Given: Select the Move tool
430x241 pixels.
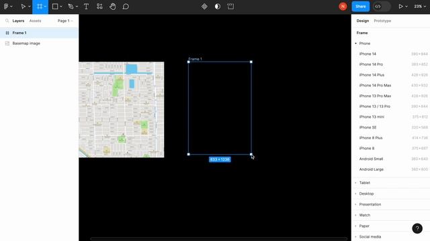Looking at the screenshot, I should (23, 7).
